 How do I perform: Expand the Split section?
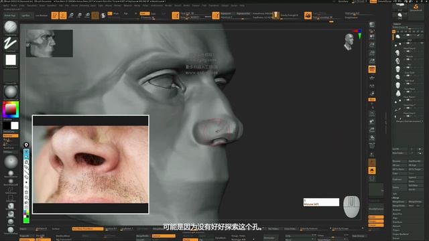click(395, 193)
